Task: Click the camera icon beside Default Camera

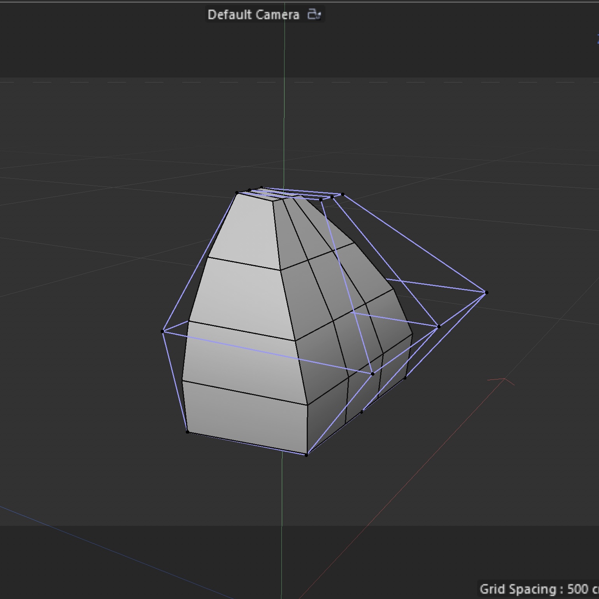Action: [x=314, y=14]
